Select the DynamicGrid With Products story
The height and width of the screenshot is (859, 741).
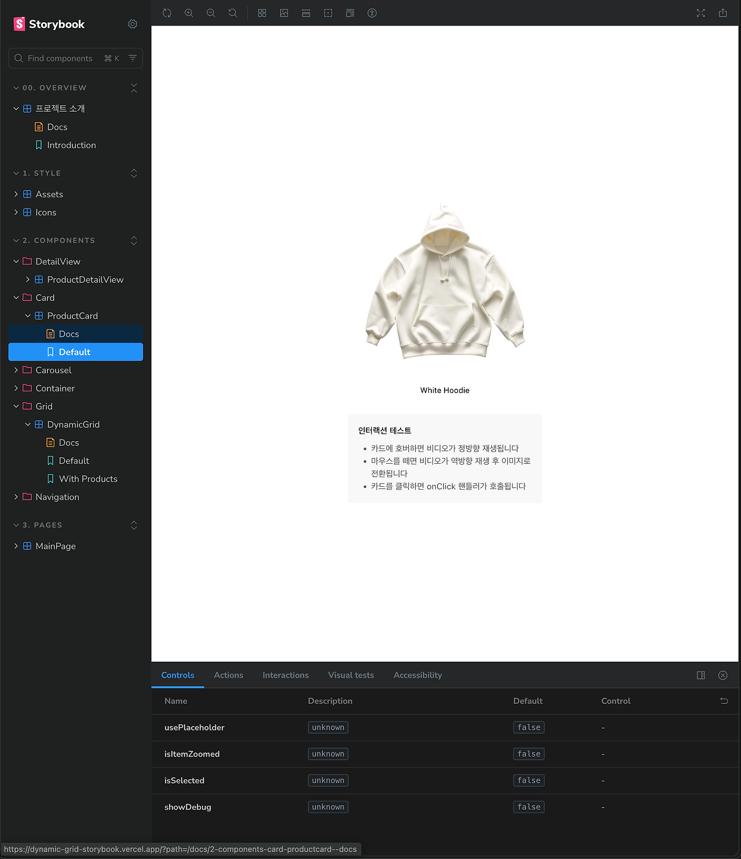[x=88, y=479]
